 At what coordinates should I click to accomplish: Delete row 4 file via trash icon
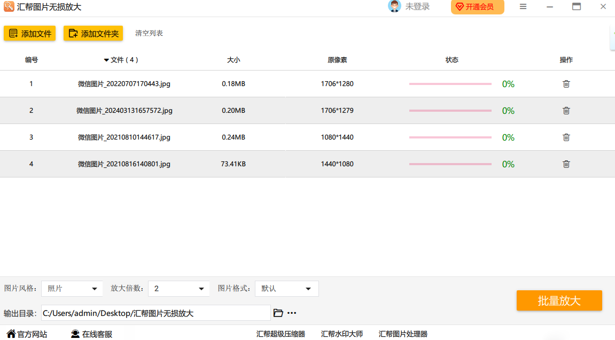(x=566, y=164)
